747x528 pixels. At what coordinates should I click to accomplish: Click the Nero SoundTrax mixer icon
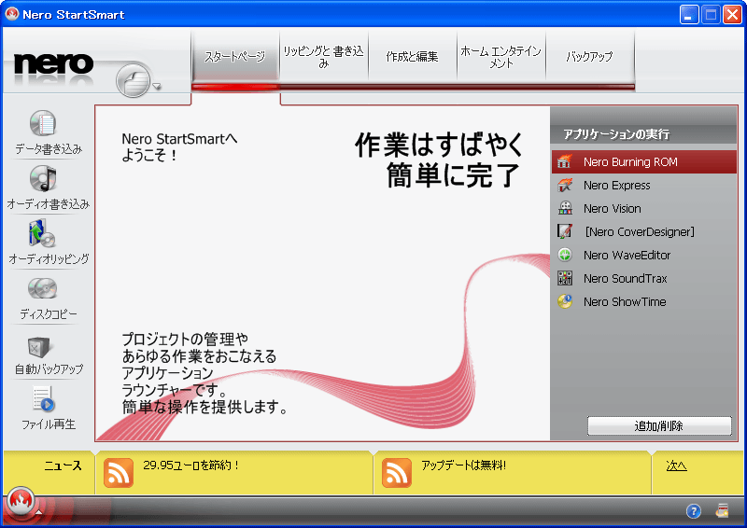[x=565, y=278]
